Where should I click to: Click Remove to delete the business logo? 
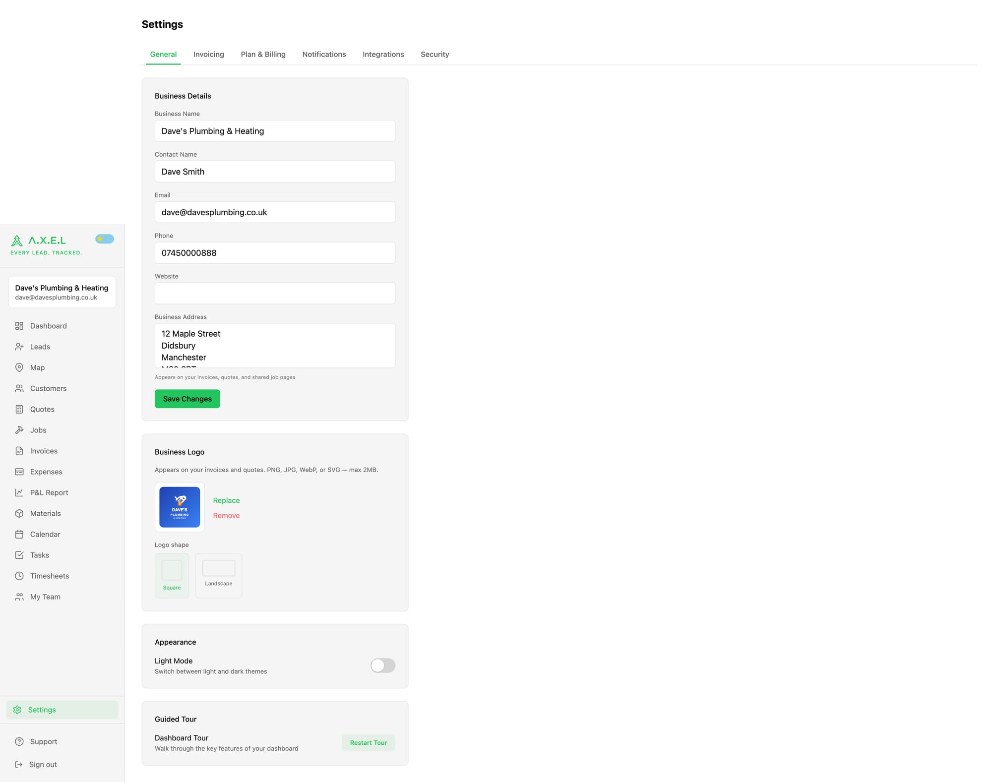click(x=226, y=515)
